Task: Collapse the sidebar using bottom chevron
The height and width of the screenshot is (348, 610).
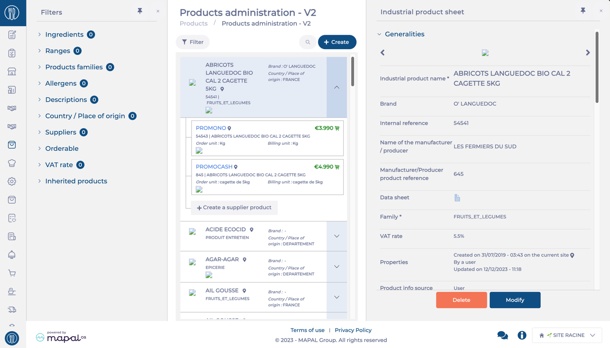Action: click(x=12, y=325)
